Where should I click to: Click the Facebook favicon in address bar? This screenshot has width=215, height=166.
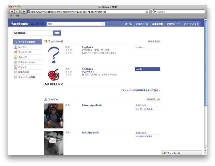point(29,12)
